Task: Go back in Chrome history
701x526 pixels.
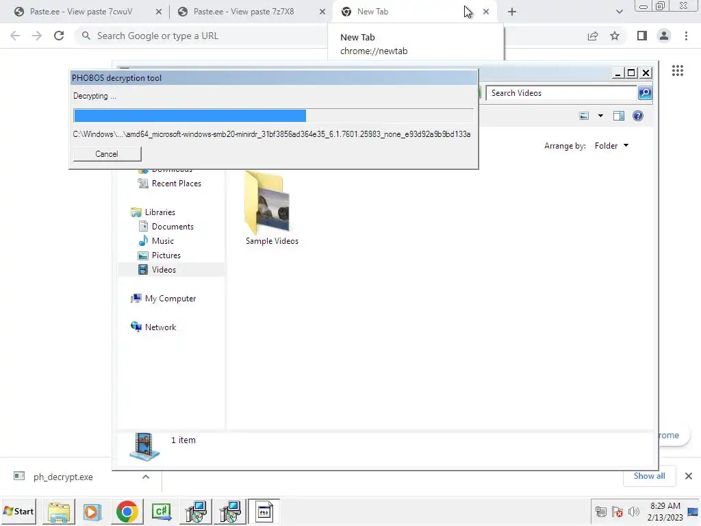Action: pyautogui.click(x=15, y=36)
